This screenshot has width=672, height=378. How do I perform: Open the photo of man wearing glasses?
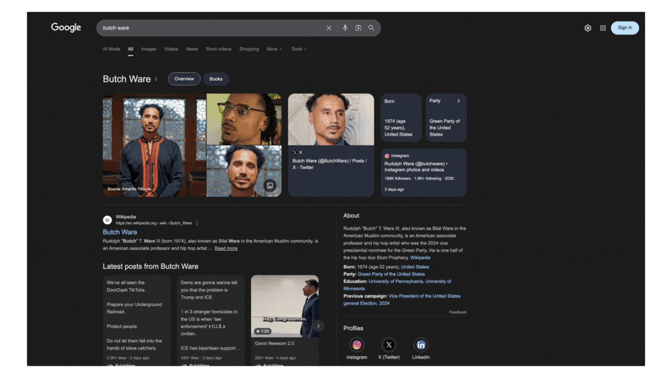tap(244, 119)
